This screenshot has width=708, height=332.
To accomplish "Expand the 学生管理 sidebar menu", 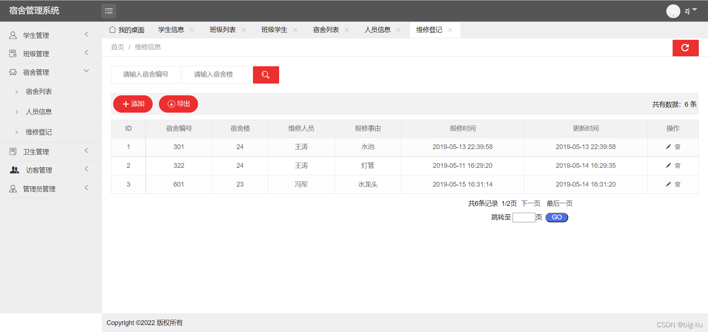I will point(51,35).
